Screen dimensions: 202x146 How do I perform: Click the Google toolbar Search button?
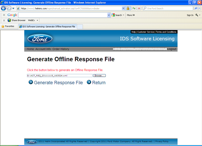(x=116, y=15)
